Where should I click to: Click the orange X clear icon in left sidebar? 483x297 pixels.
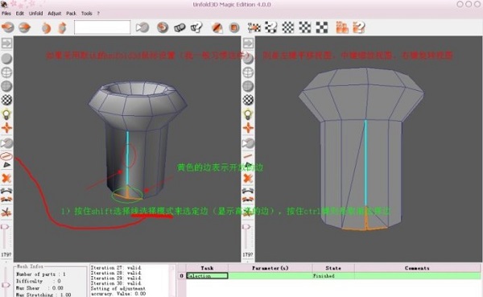6,178
